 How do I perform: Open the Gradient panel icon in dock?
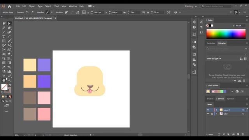pos(194,42)
